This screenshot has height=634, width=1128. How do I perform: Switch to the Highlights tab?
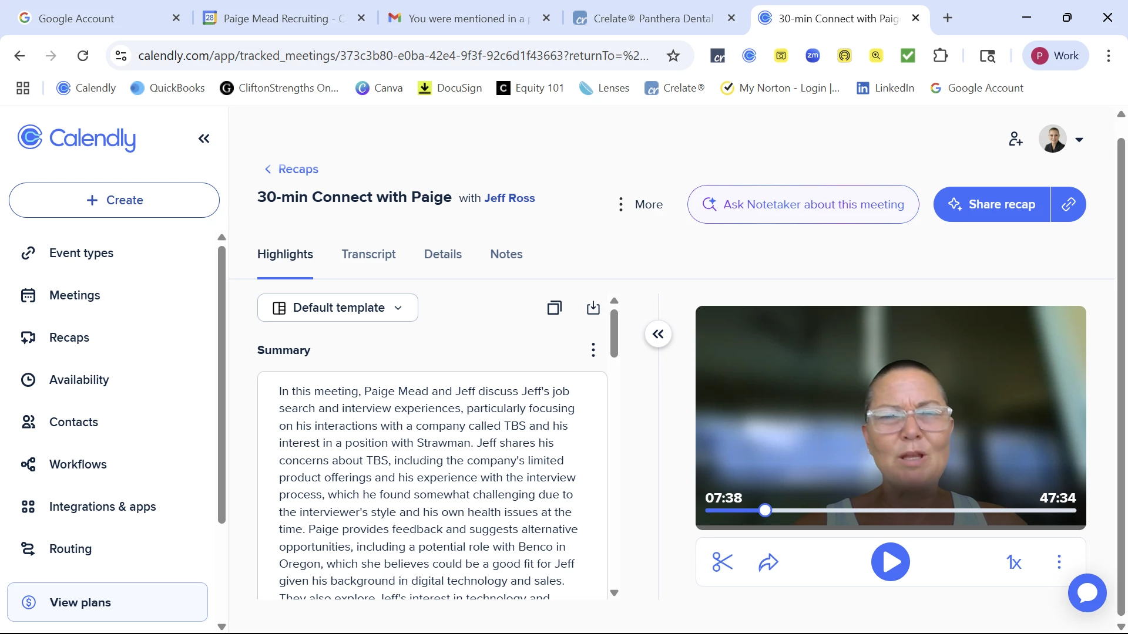click(x=285, y=254)
